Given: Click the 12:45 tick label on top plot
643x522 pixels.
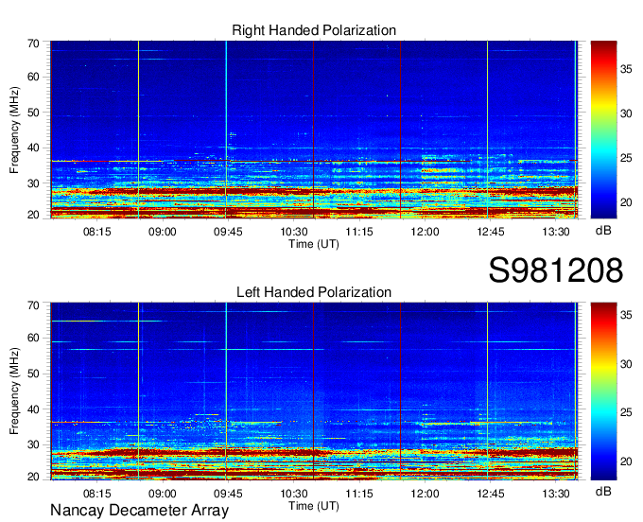Looking at the screenshot, I should click(491, 232).
